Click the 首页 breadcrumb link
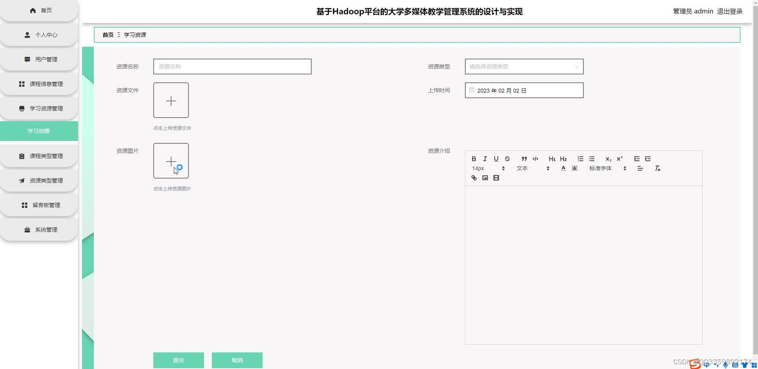758x369 pixels. (x=108, y=35)
